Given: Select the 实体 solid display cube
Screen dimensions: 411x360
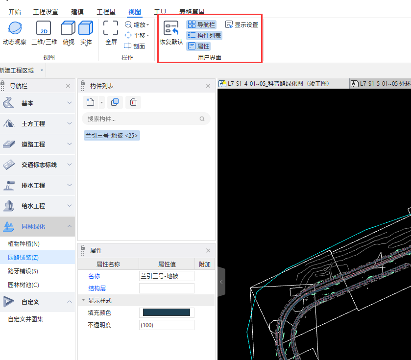Looking at the screenshot, I should 86,33.
